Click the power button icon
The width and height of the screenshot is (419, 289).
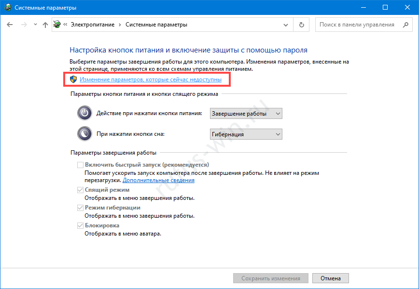pyautogui.click(x=84, y=113)
